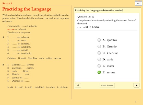Open the ABC glossary icon

pos(138,4)
